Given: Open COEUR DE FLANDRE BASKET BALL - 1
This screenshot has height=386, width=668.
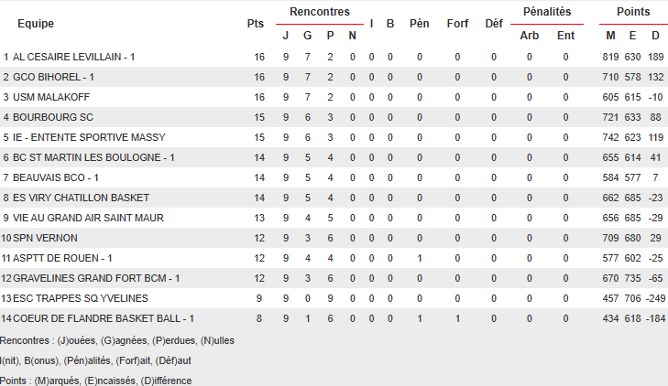Looking at the screenshot, I should [104, 318].
